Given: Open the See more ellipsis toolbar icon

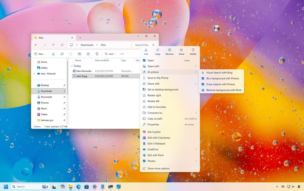Looking at the screenshot, I should click(122, 54).
